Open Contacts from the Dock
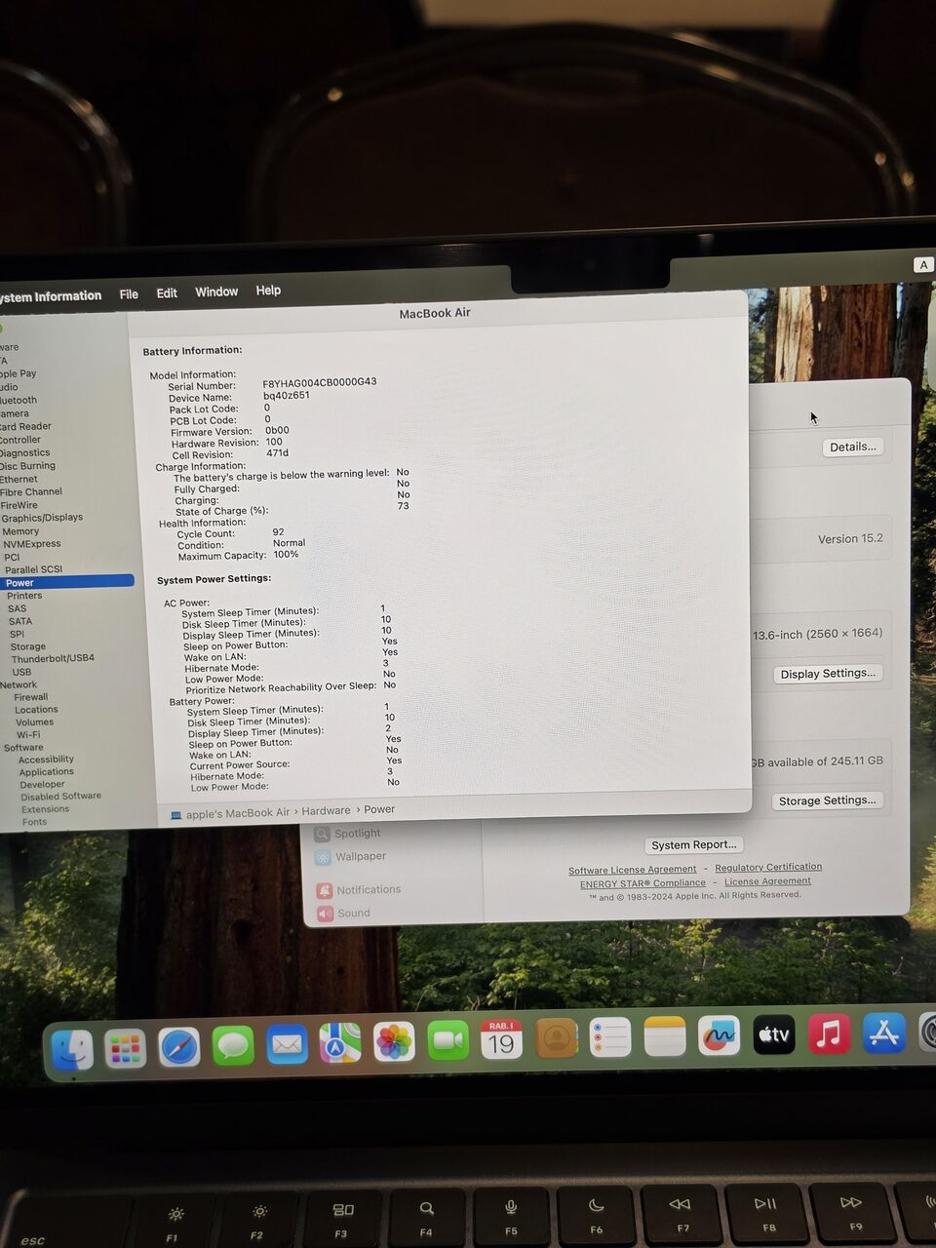 (556, 1039)
